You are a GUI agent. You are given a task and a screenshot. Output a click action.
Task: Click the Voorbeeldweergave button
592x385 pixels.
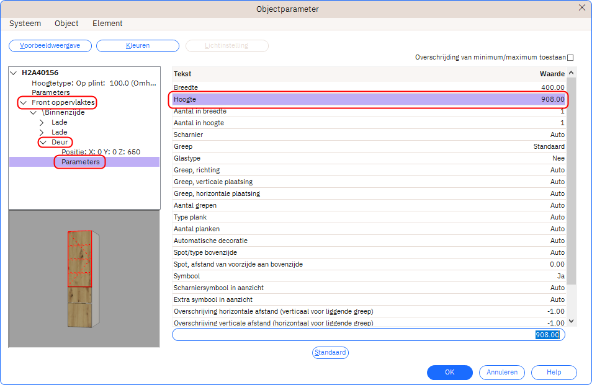tap(50, 46)
